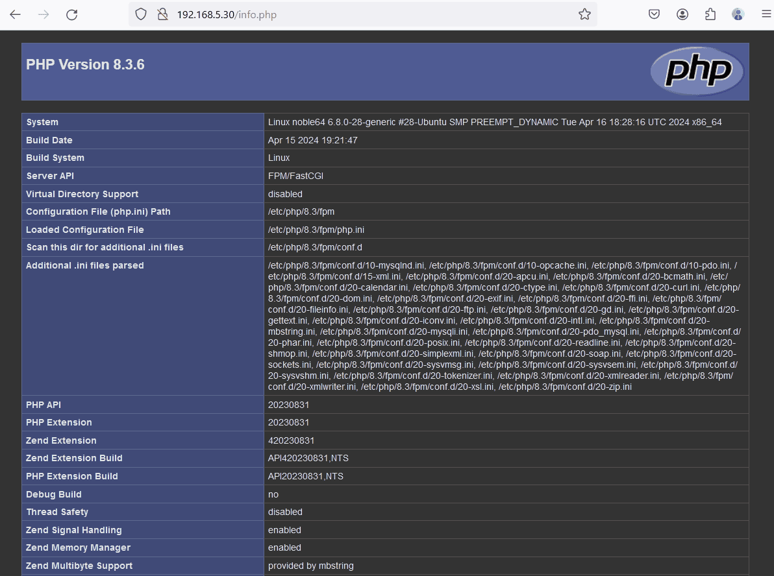The width and height of the screenshot is (774, 576).
Task: Reload the info.php page
Action: pyautogui.click(x=72, y=14)
